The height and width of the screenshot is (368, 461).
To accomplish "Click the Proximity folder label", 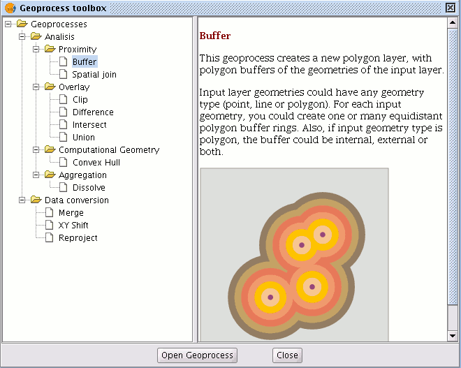I will click(x=78, y=50).
